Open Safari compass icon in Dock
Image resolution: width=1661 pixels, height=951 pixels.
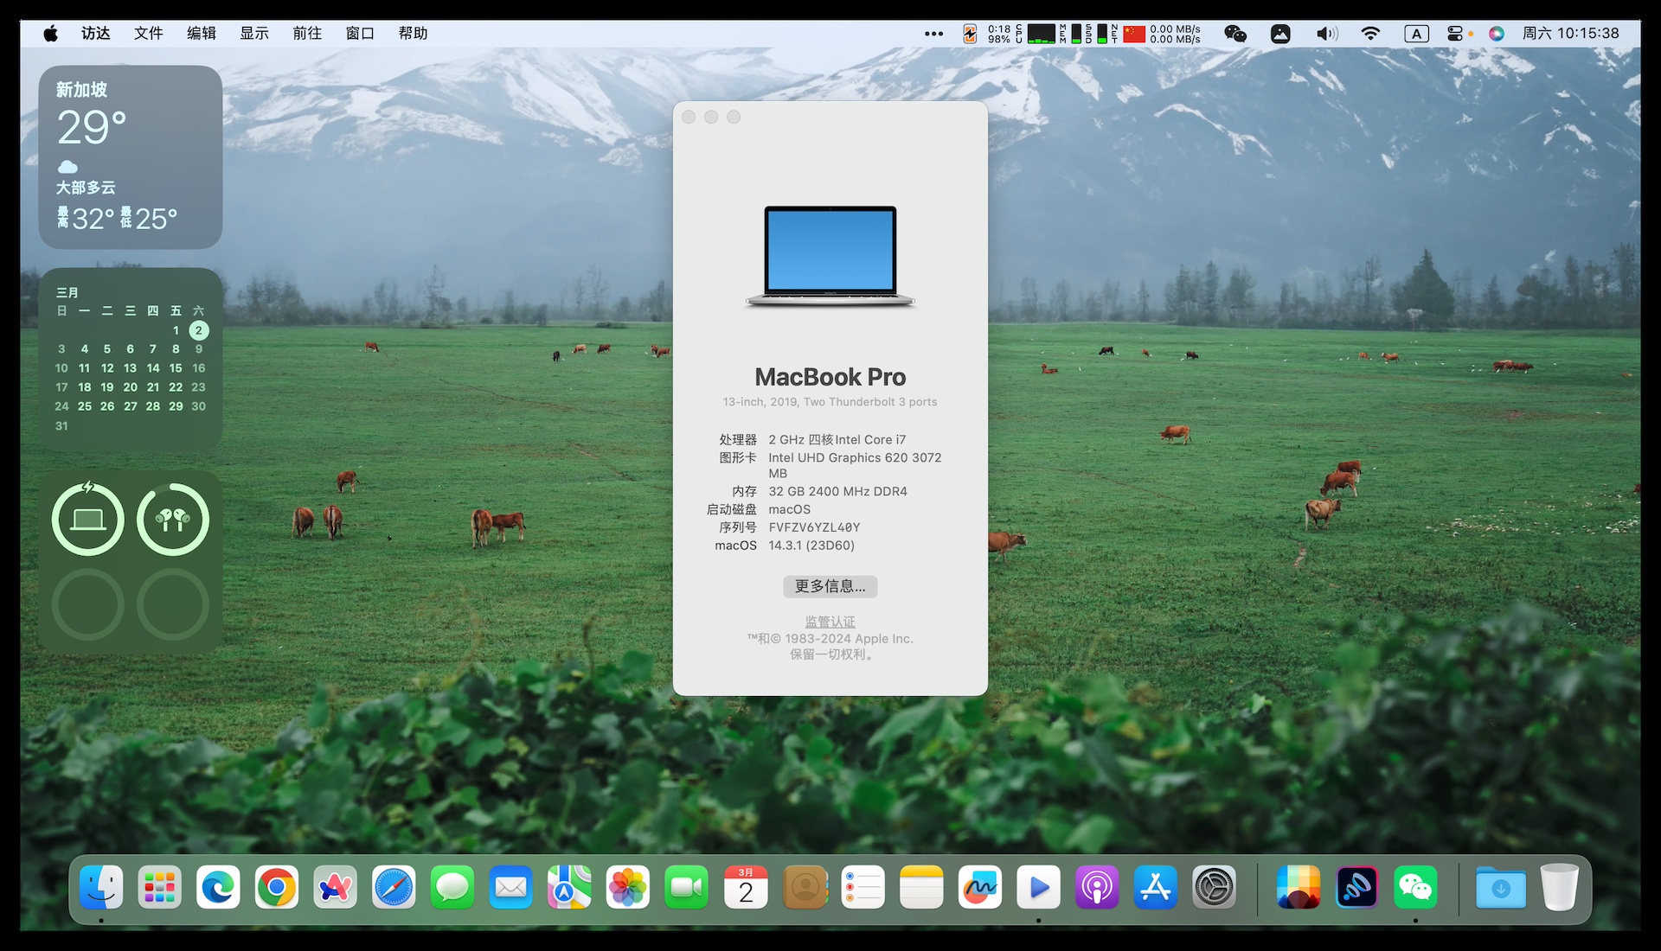(394, 887)
